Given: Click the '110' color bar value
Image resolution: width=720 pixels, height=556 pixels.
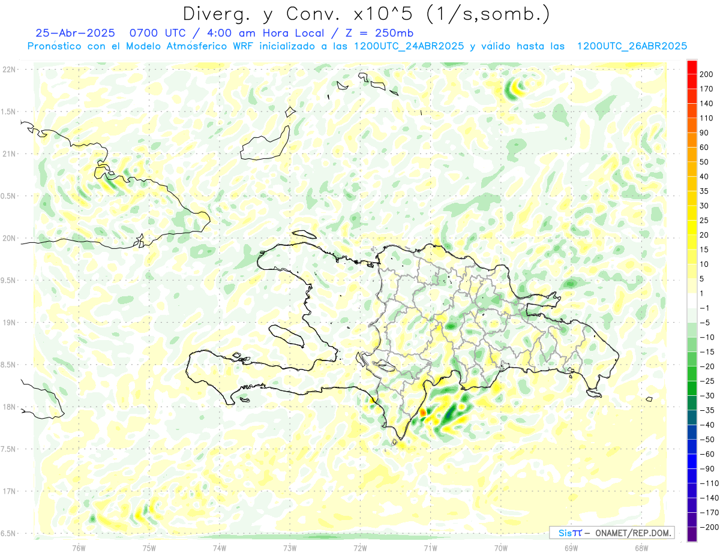Looking at the screenshot, I should click(707, 118).
